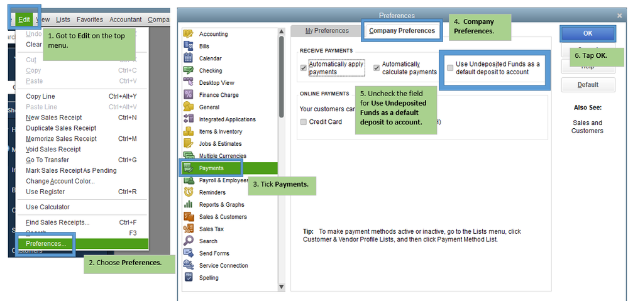Open the Lists menu
628x301 pixels.
pos(63,19)
